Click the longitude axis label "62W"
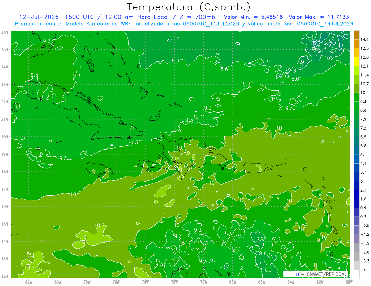 (320, 282)
